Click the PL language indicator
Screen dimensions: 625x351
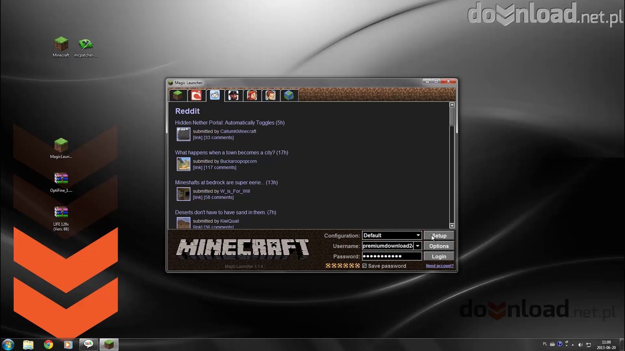pyautogui.click(x=545, y=344)
